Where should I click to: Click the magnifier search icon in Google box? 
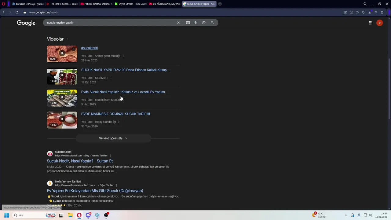pos(212,23)
